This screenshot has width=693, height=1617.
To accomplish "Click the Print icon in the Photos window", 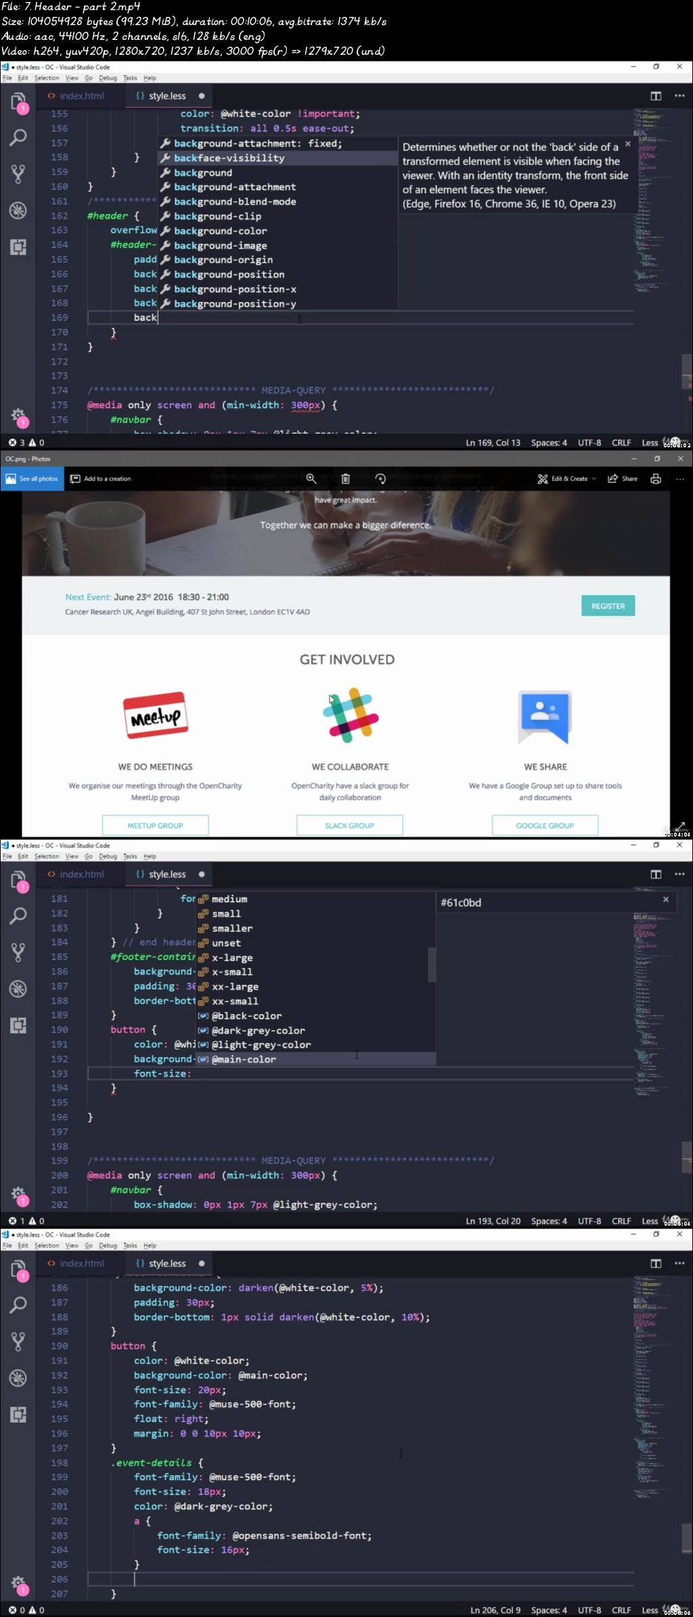I will 656,479.
